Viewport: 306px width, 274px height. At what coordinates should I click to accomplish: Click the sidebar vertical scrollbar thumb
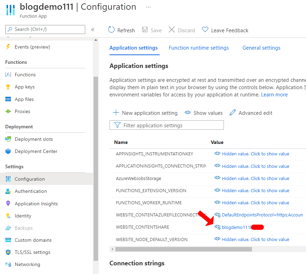(x=96, y=169)
